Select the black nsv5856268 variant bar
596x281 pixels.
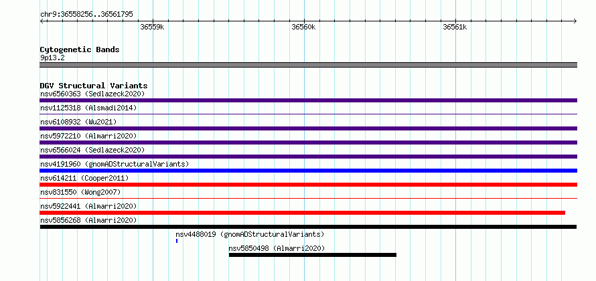[x=308, y=227]
